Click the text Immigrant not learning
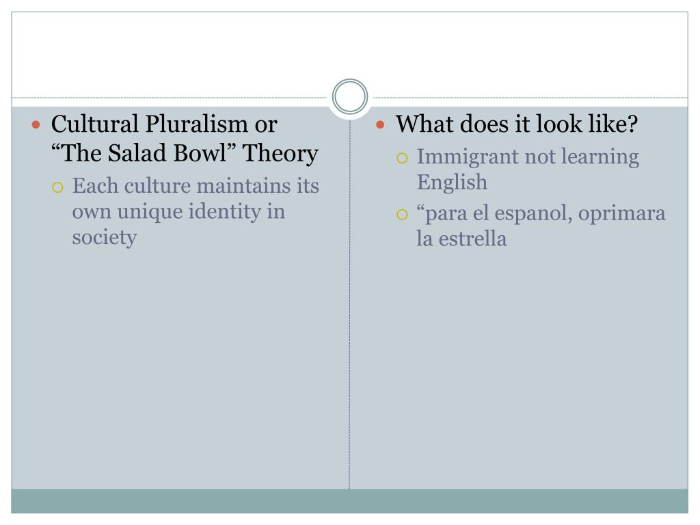The height and width of the screenshot is (525, 700). coord(528,157)
